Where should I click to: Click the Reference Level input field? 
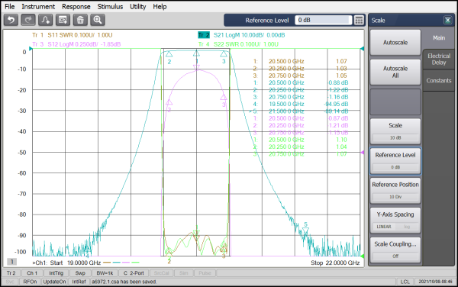point(323,20)
